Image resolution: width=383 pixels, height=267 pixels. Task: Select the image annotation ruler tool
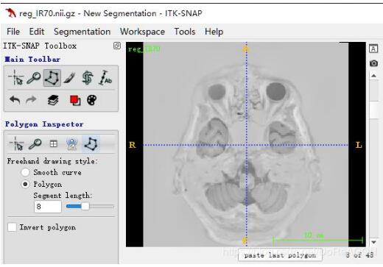(105, 78)
